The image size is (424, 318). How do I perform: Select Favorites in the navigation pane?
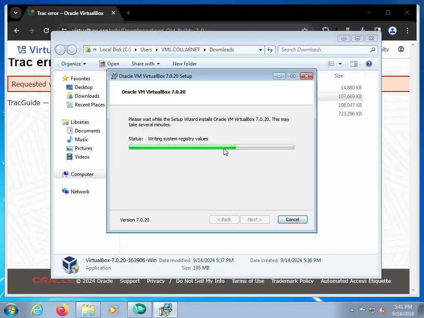pos(80,78)
